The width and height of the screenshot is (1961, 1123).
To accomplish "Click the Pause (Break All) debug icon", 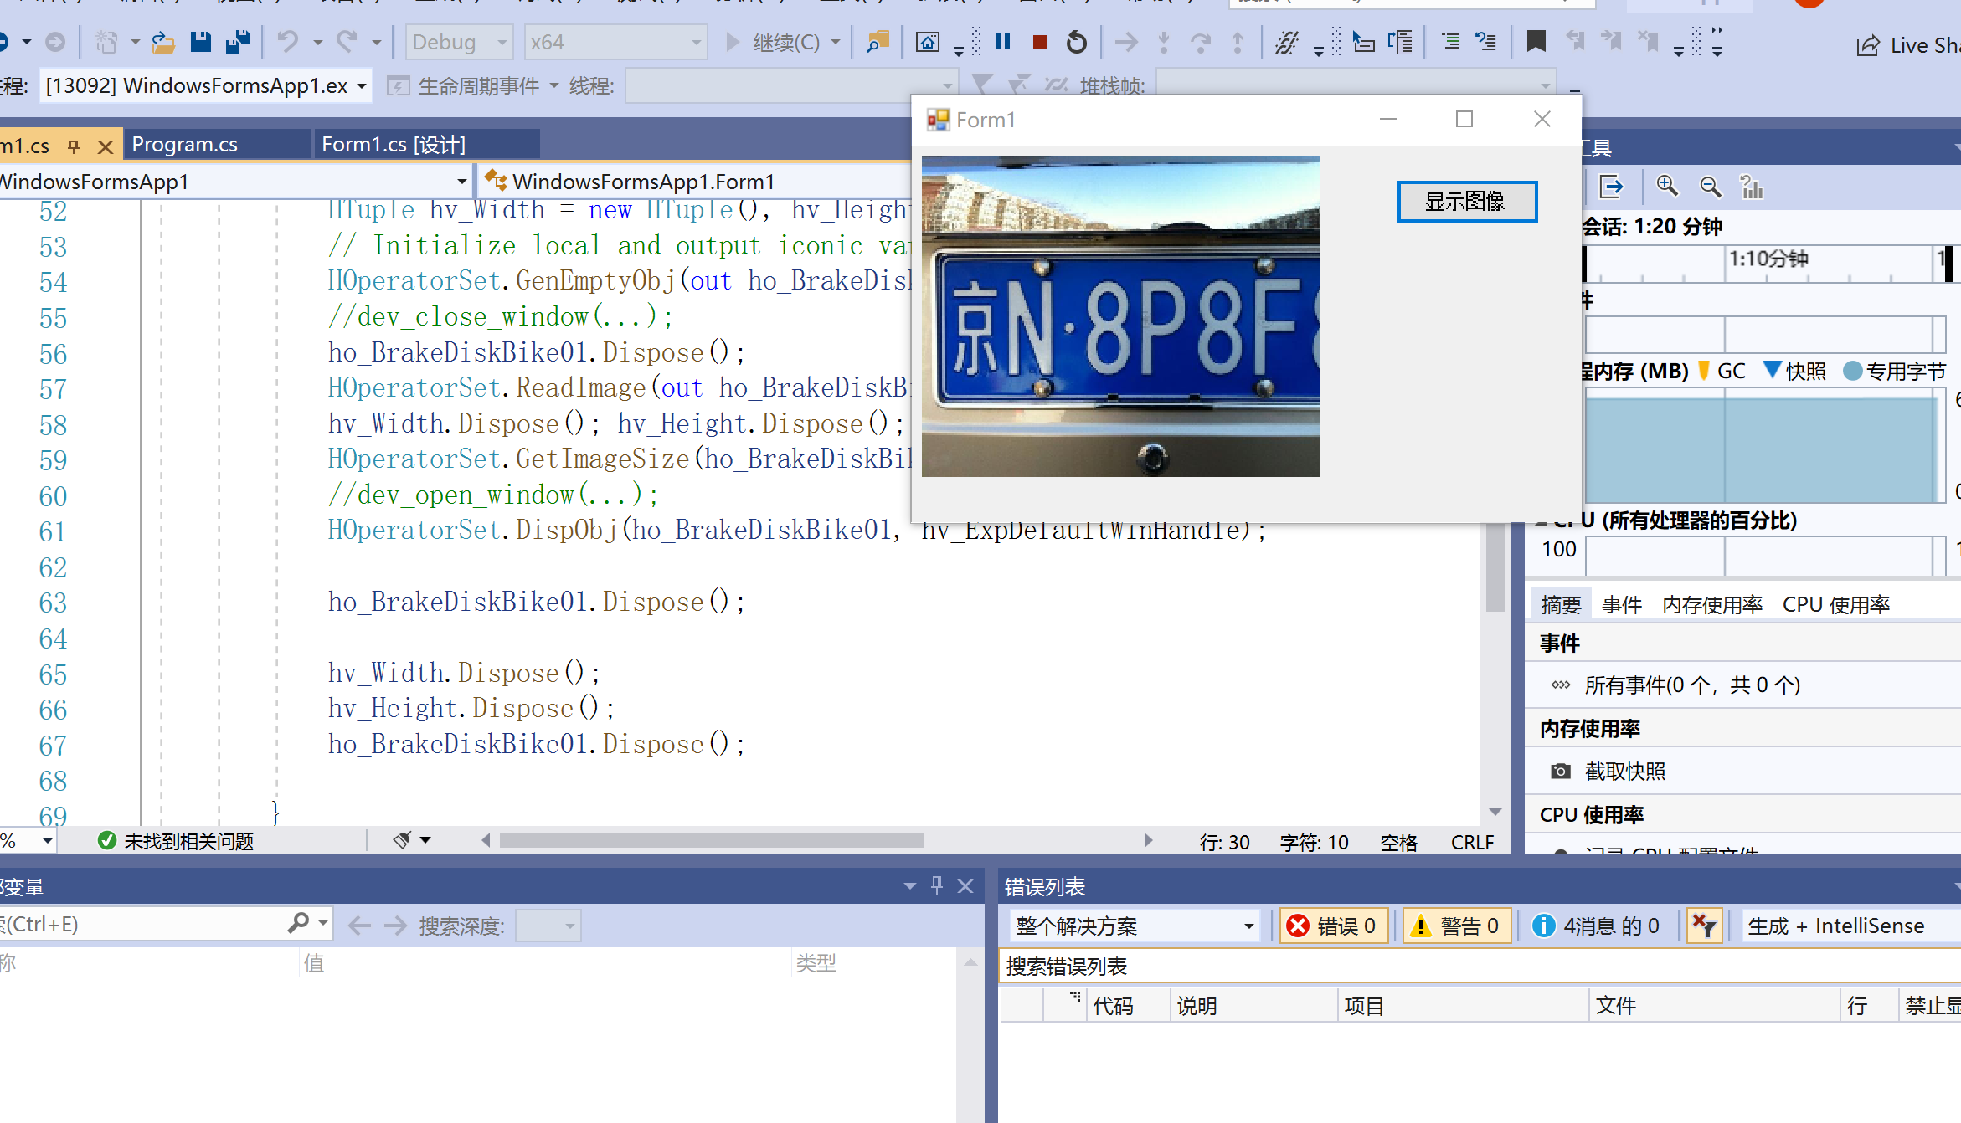I will click(1003, 42).
